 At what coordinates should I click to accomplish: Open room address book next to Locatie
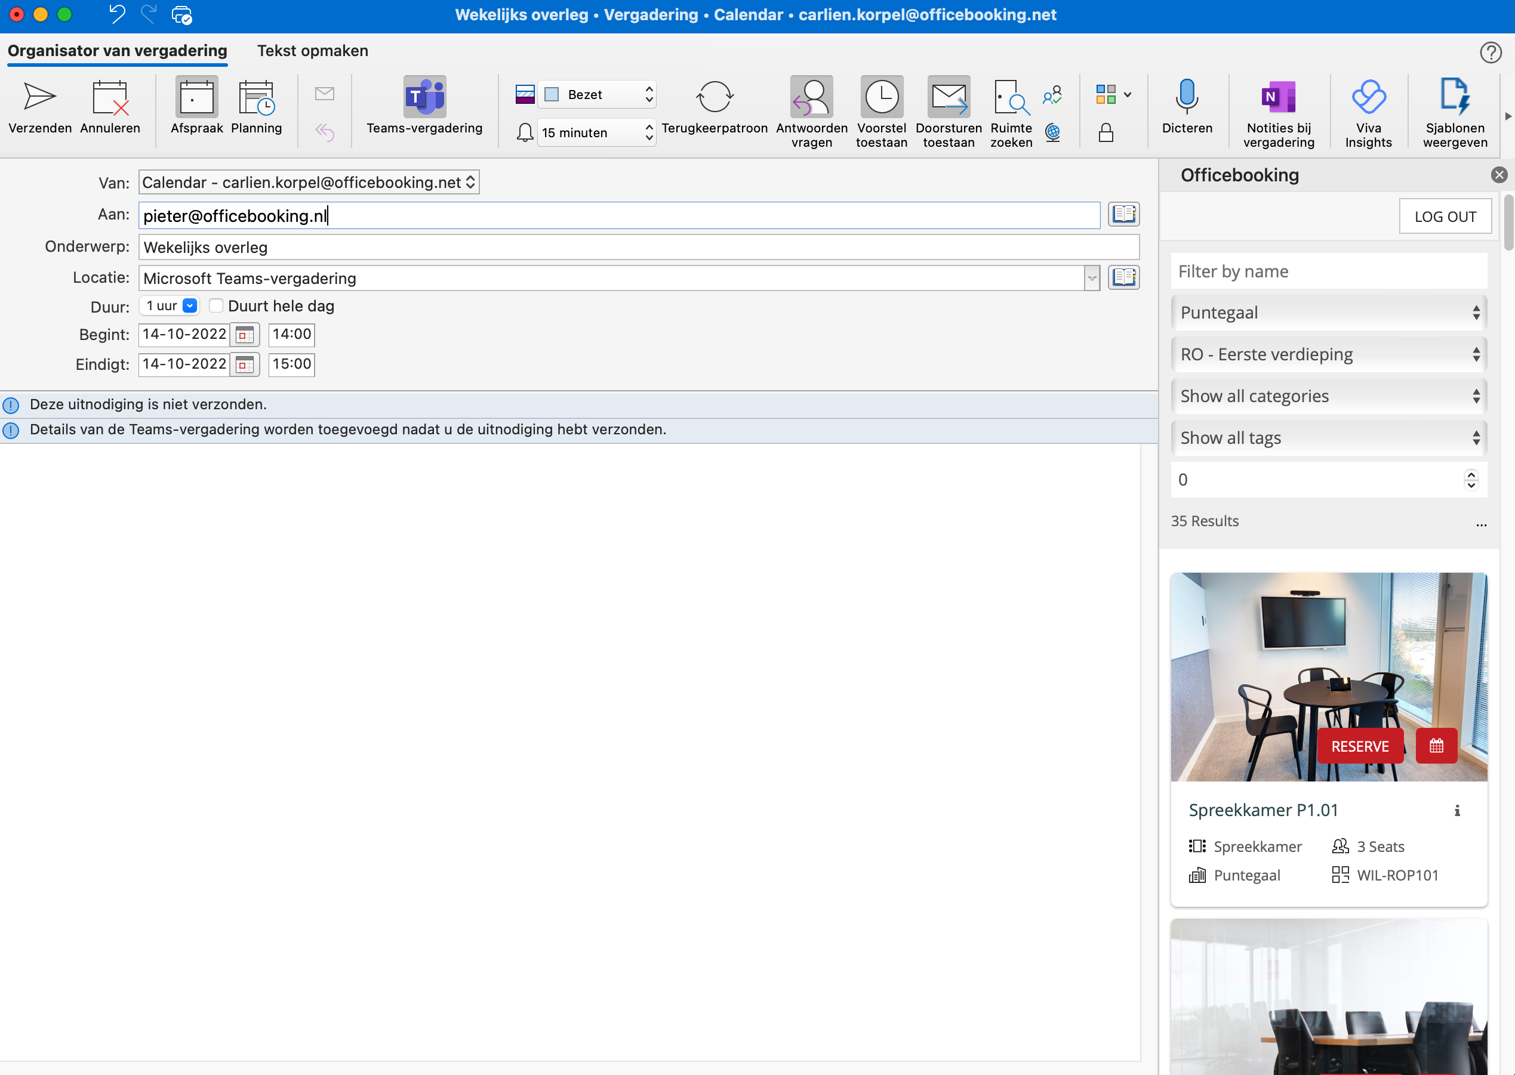(x=1123, y=277)
